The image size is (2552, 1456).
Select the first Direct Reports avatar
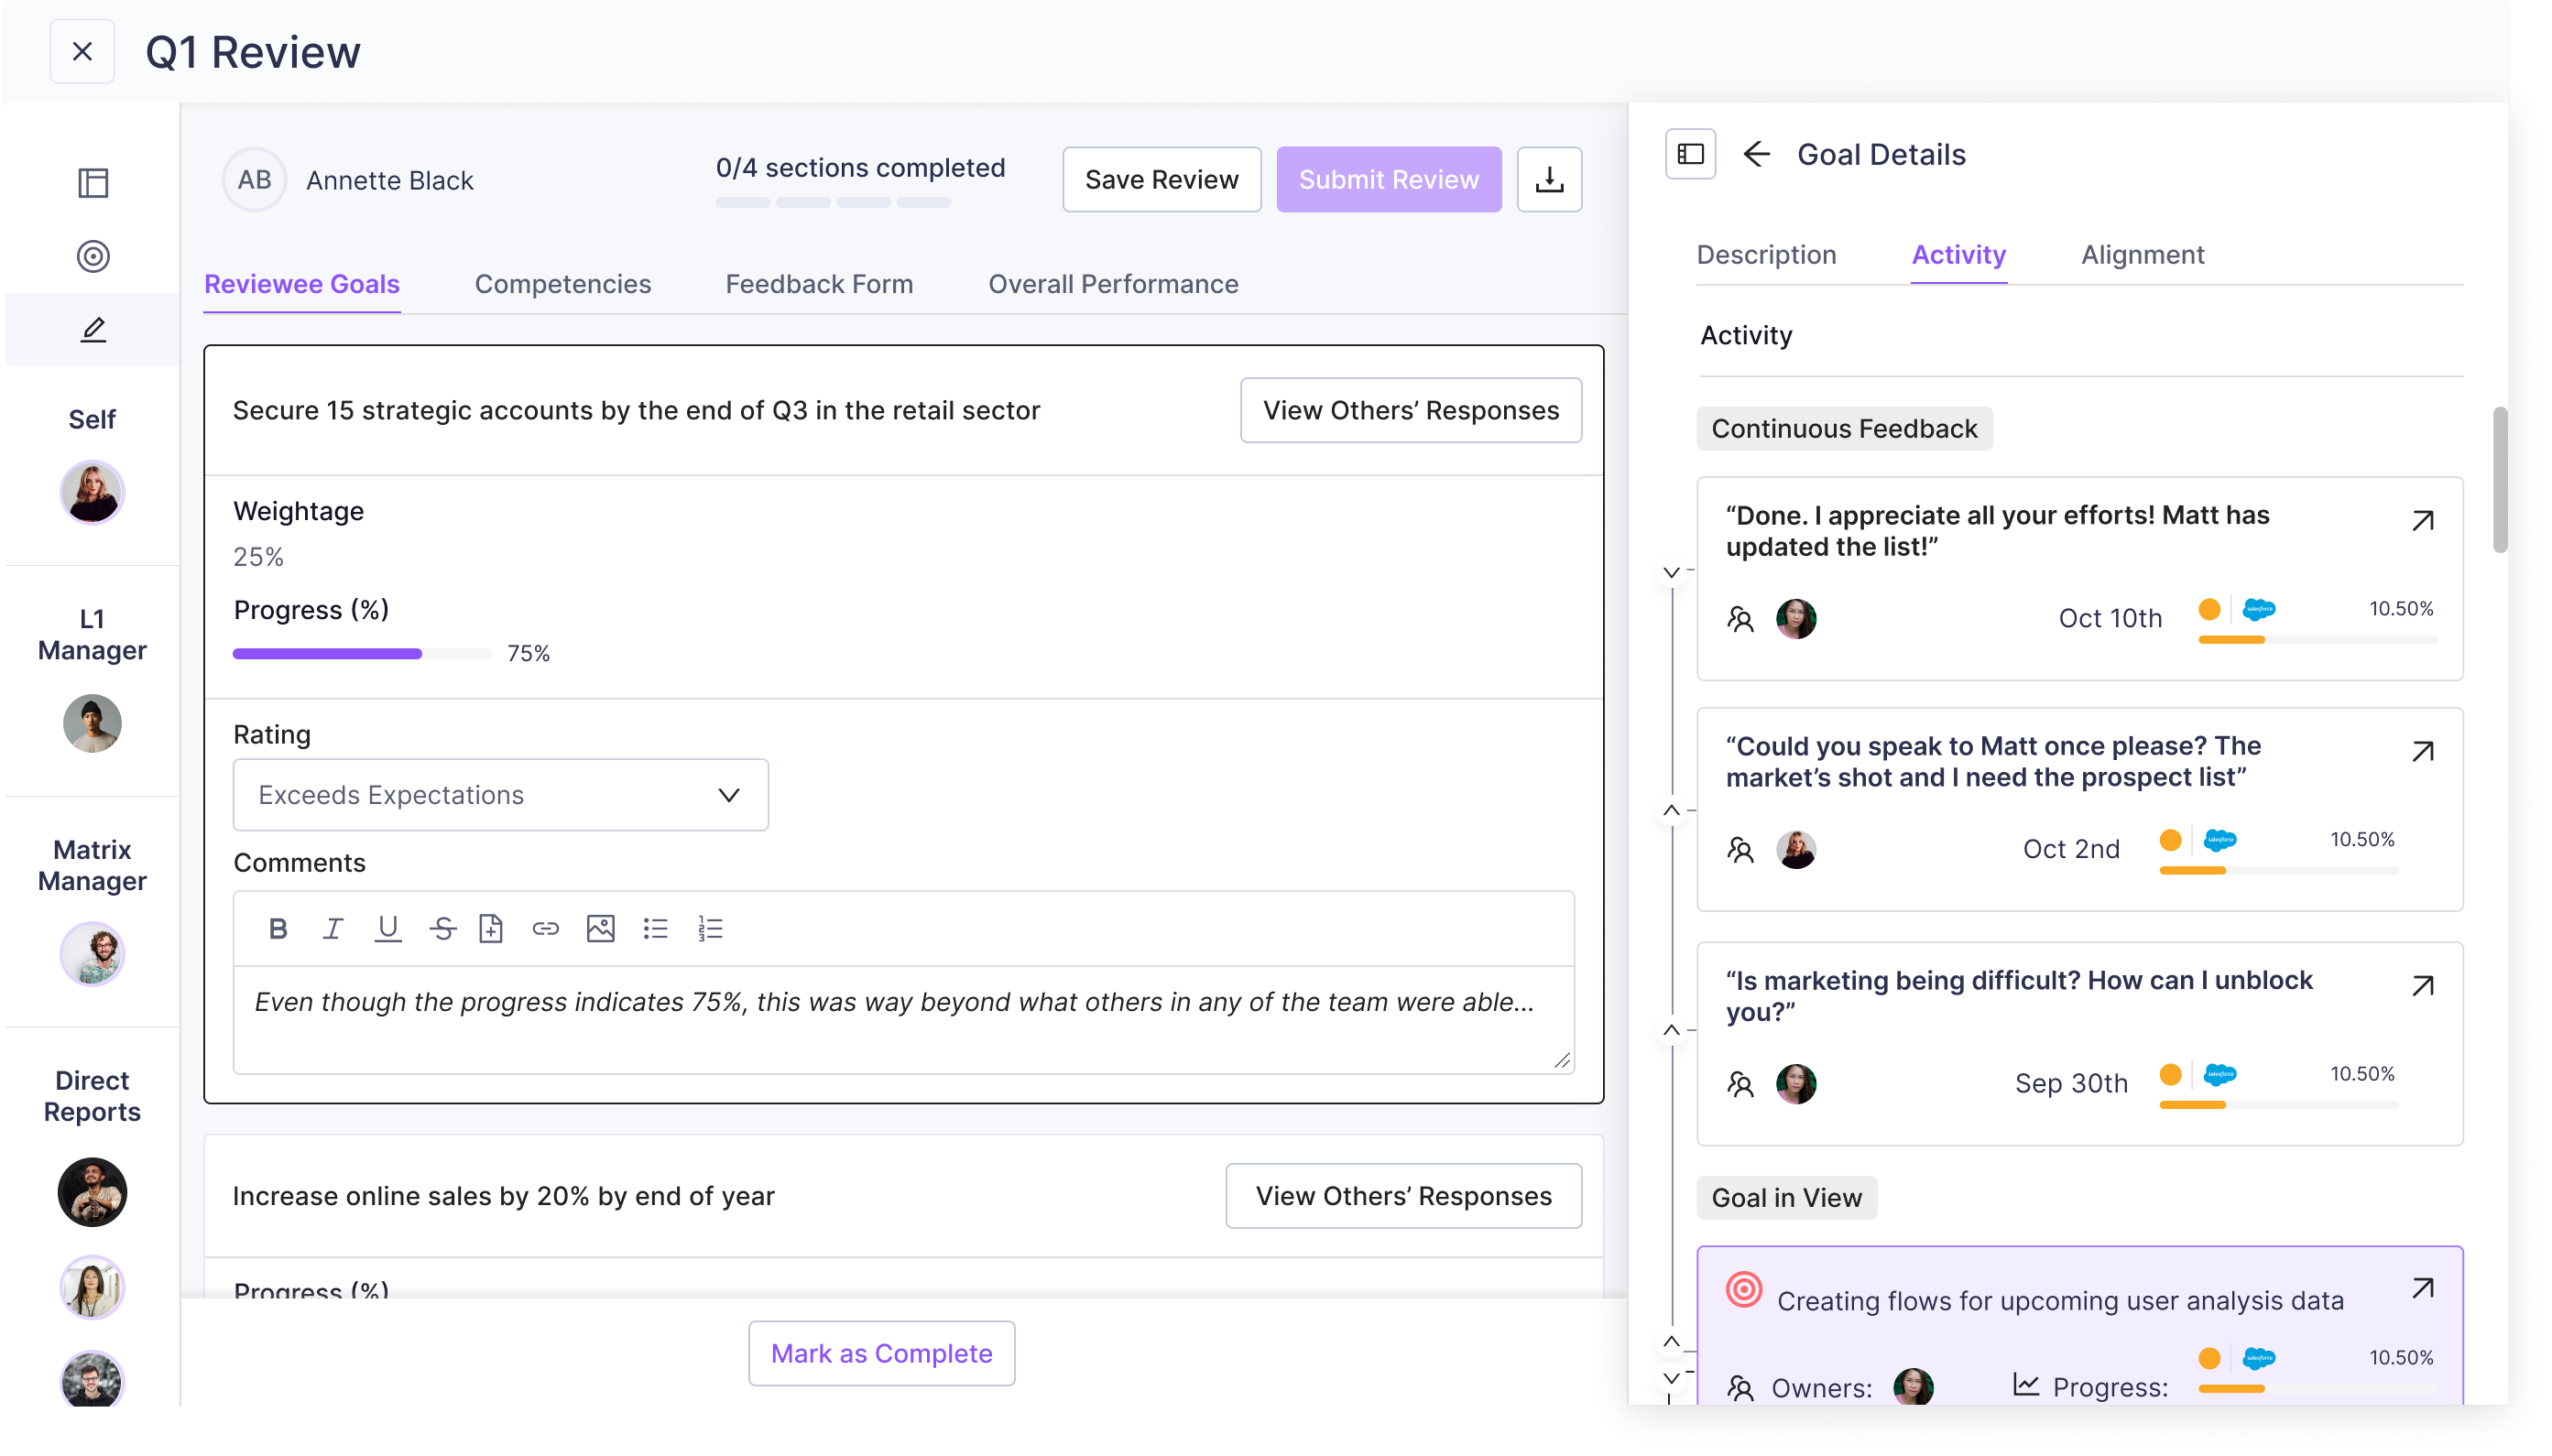92,1192
